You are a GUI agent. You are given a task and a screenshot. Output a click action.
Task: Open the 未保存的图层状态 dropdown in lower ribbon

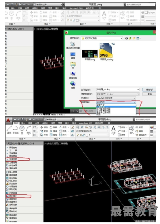click(92, 131)
